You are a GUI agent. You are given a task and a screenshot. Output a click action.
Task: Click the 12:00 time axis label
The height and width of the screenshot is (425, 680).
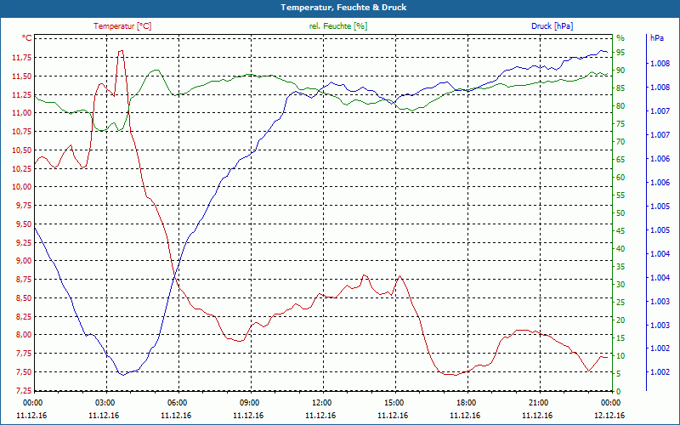click(320, 402)
